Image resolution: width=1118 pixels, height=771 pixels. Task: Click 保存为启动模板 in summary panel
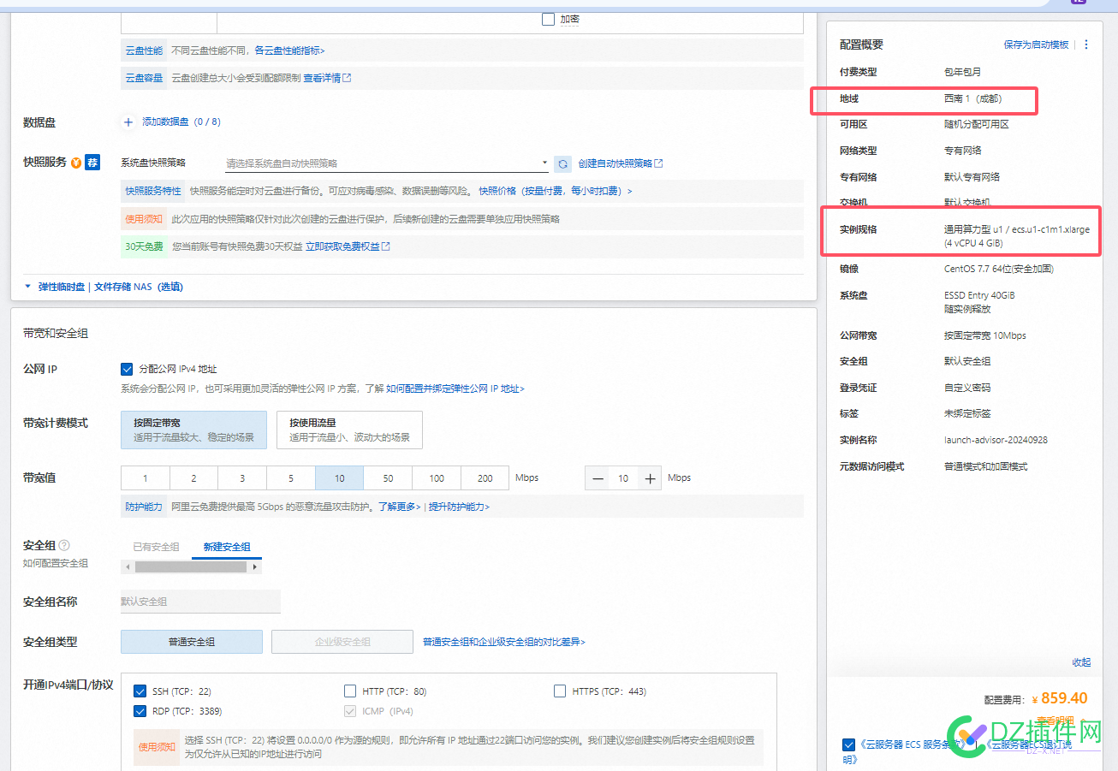[x=1036, y=44]
